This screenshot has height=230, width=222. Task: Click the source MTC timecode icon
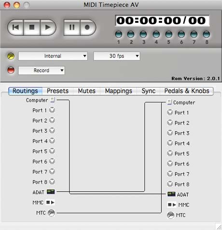[52, 213]
